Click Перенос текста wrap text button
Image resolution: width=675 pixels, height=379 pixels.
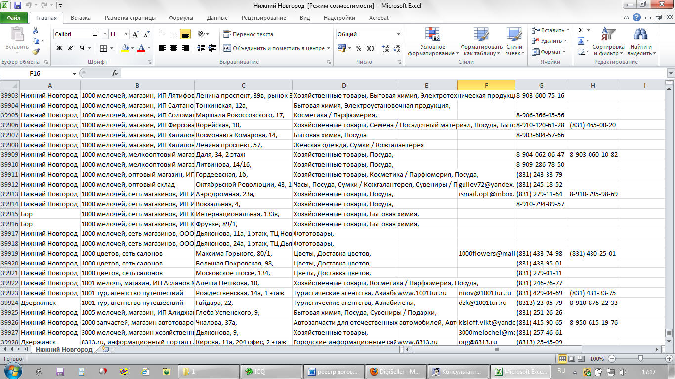click(x=249, y=34)
